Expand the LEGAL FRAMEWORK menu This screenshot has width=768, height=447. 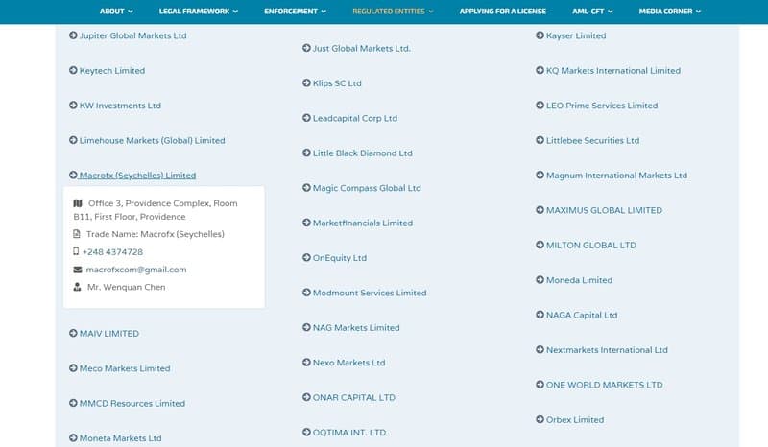tap(199, 12)
